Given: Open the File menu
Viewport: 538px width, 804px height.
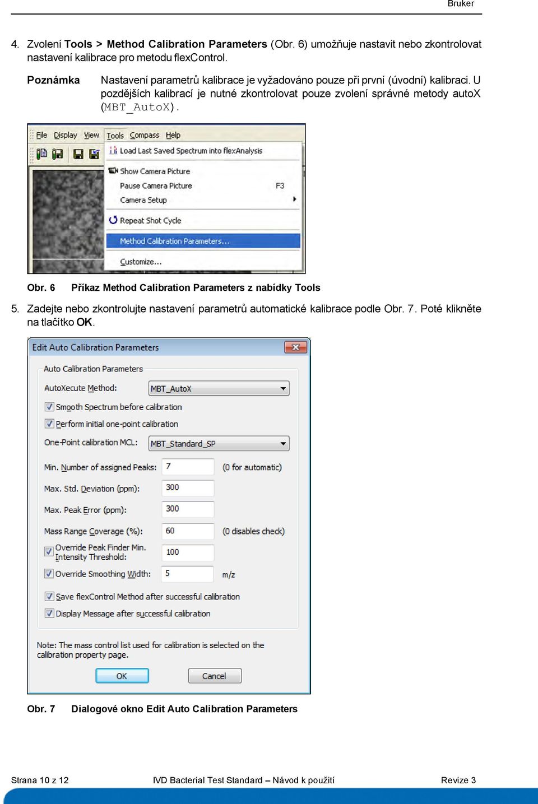Looking at the screenshot, I should [x=41, y=135].
